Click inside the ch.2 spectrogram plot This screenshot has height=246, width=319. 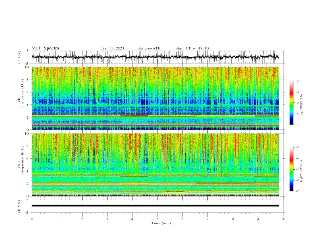coord(155,165)
